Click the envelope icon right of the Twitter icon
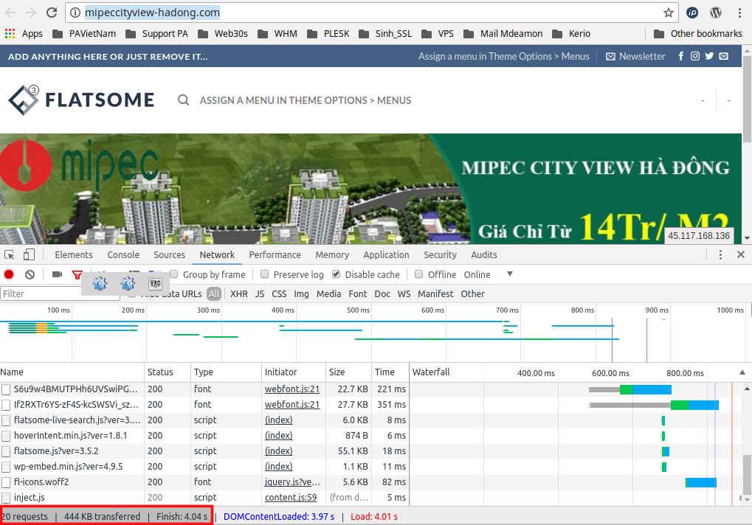752x525 pixels. click(724, 56)
